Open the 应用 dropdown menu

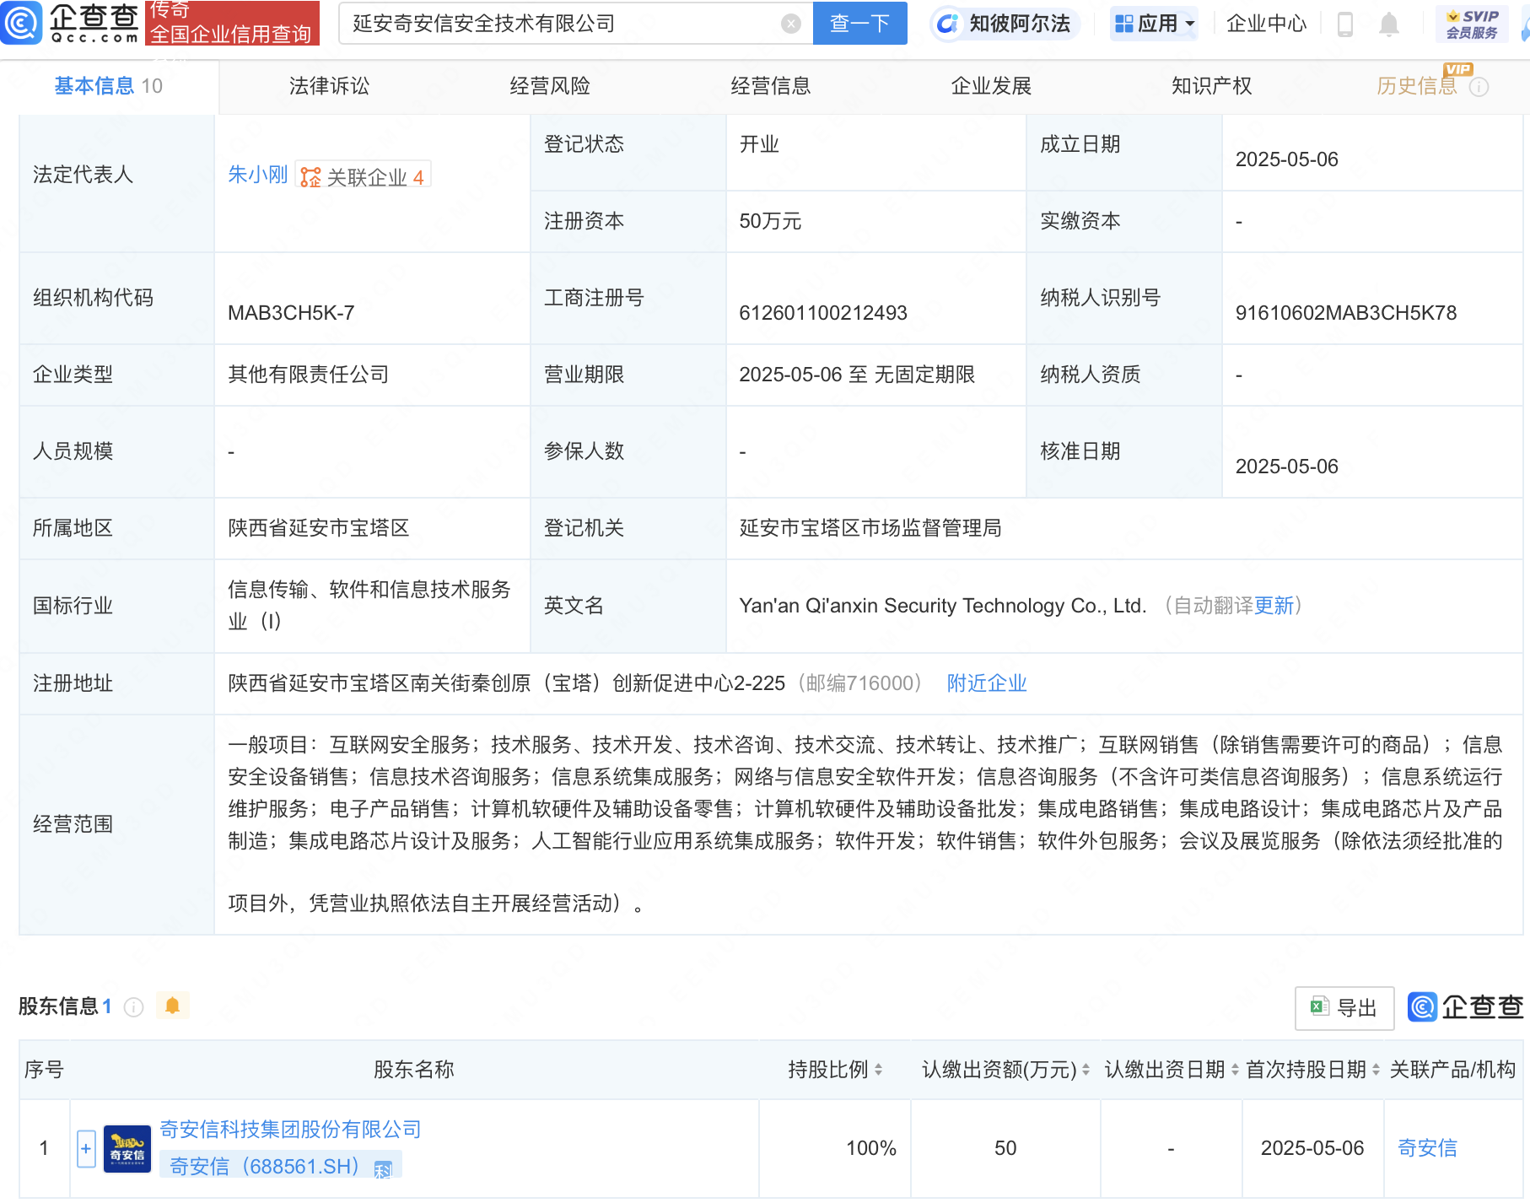click(x=1154, y=24)
